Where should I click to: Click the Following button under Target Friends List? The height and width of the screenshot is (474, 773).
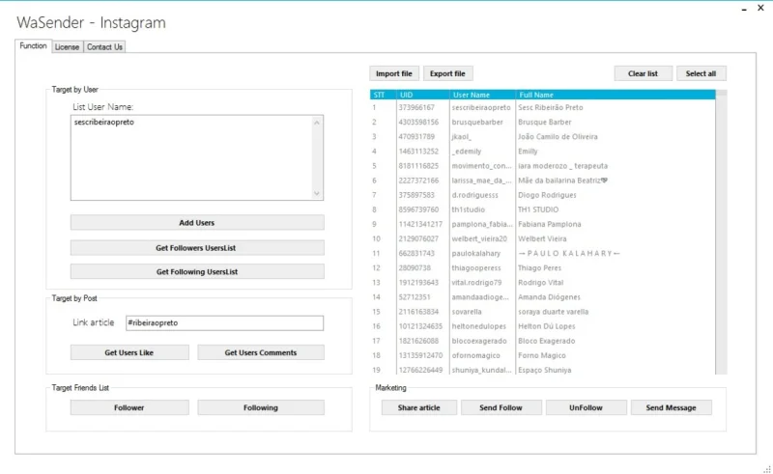tap(261, 407)
